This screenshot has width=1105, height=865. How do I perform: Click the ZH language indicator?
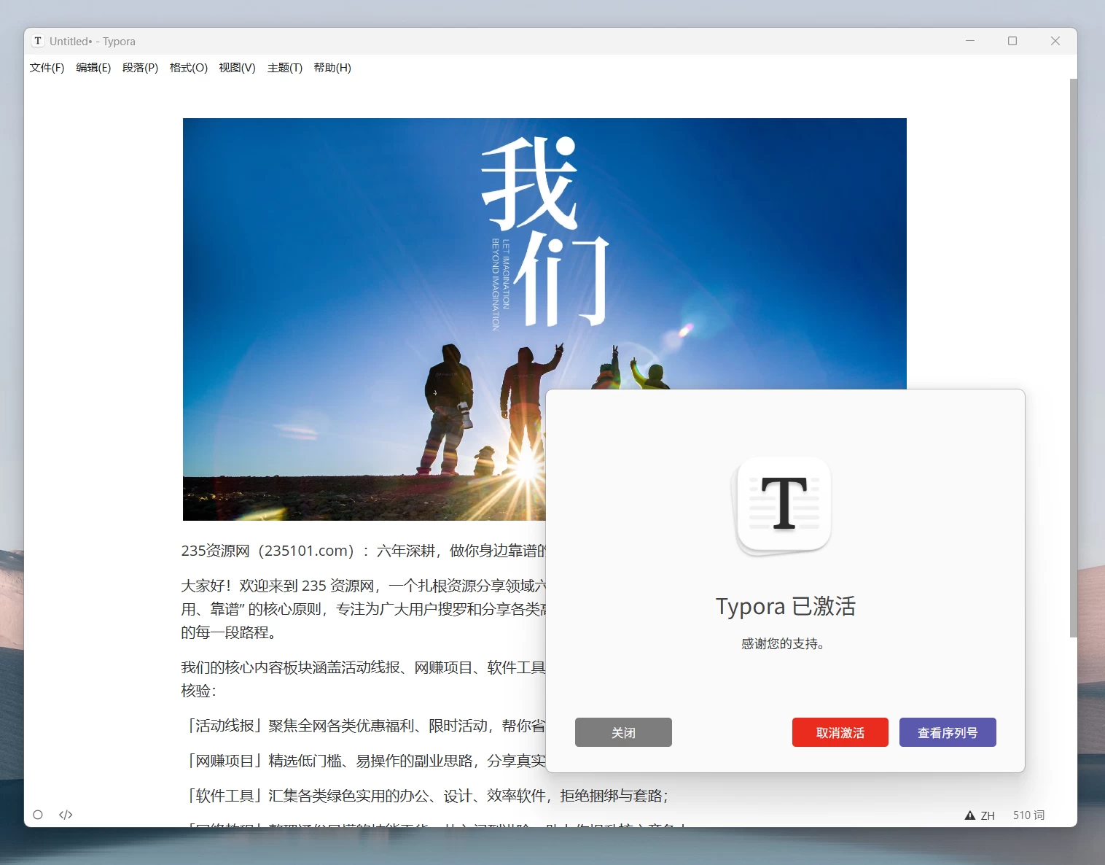[988, 815]
